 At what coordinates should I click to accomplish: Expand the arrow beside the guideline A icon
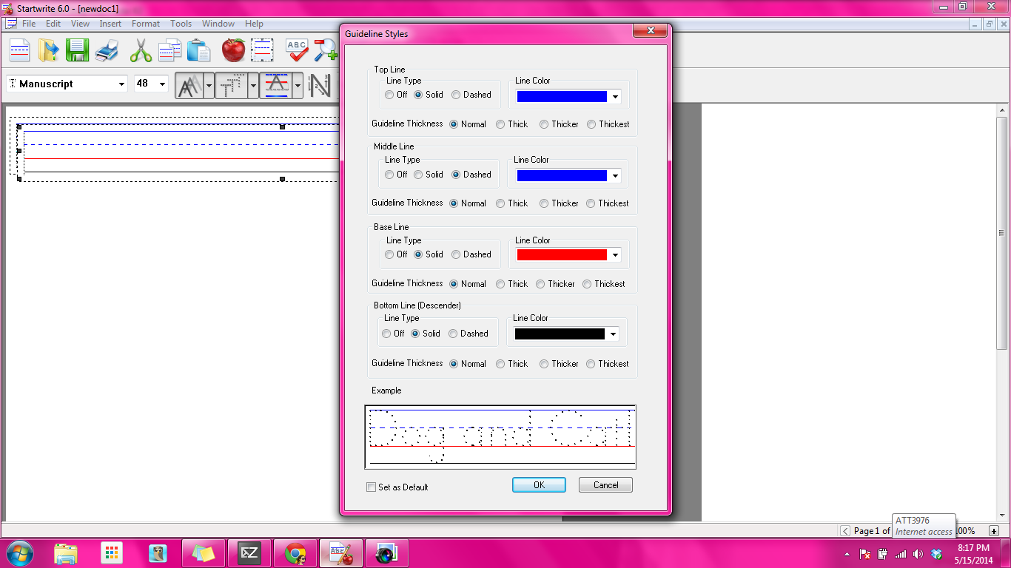click(x=298, y=86)
